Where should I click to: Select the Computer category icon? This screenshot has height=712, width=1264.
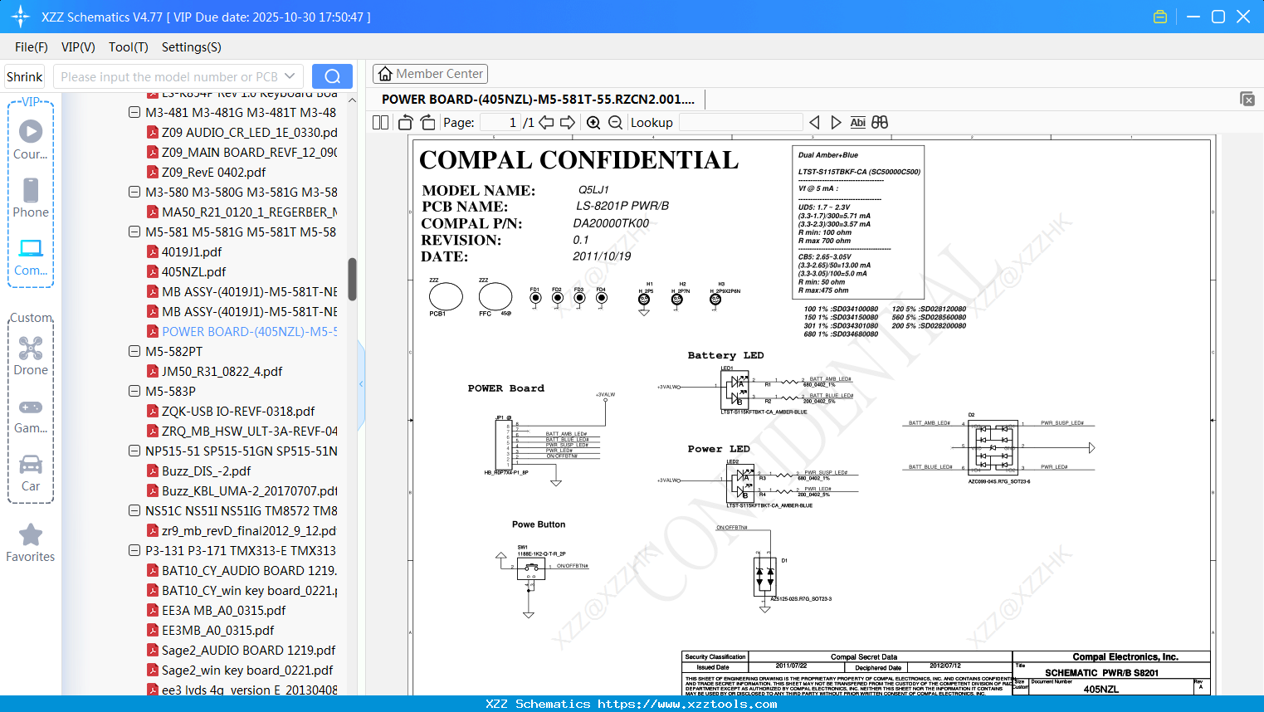point(31,256)
